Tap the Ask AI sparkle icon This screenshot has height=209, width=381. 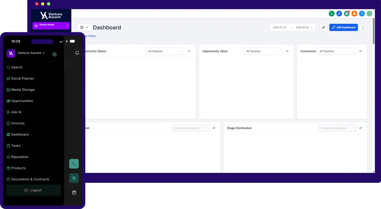click(x=9, y=112)
